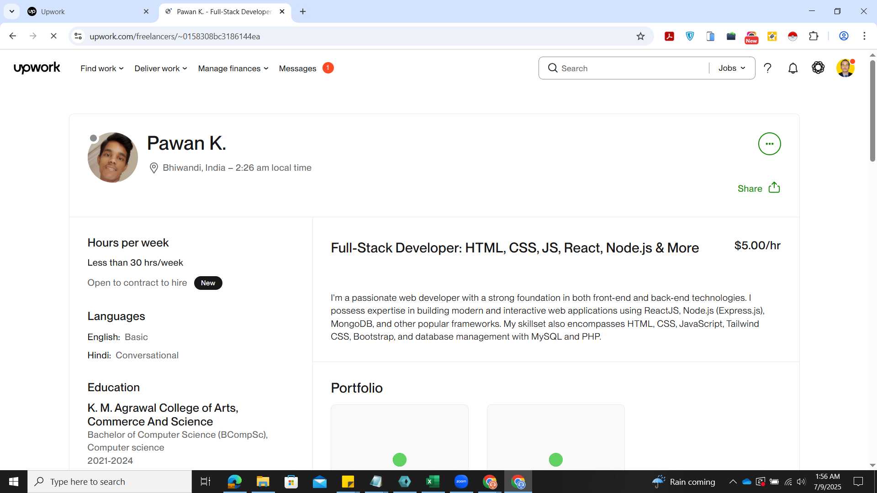Open Messages

[x=298, y=68]
